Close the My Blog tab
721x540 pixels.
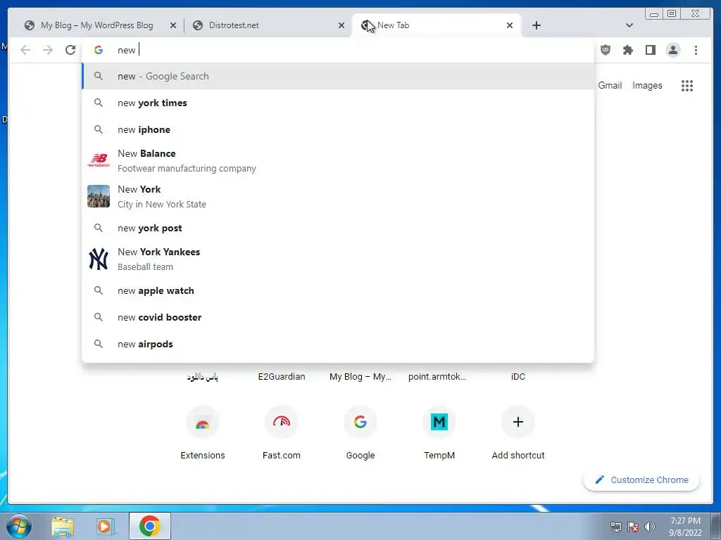click(173, 25)
